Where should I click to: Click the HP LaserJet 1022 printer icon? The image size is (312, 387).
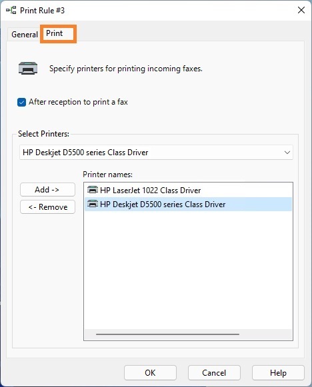point(93,190)
